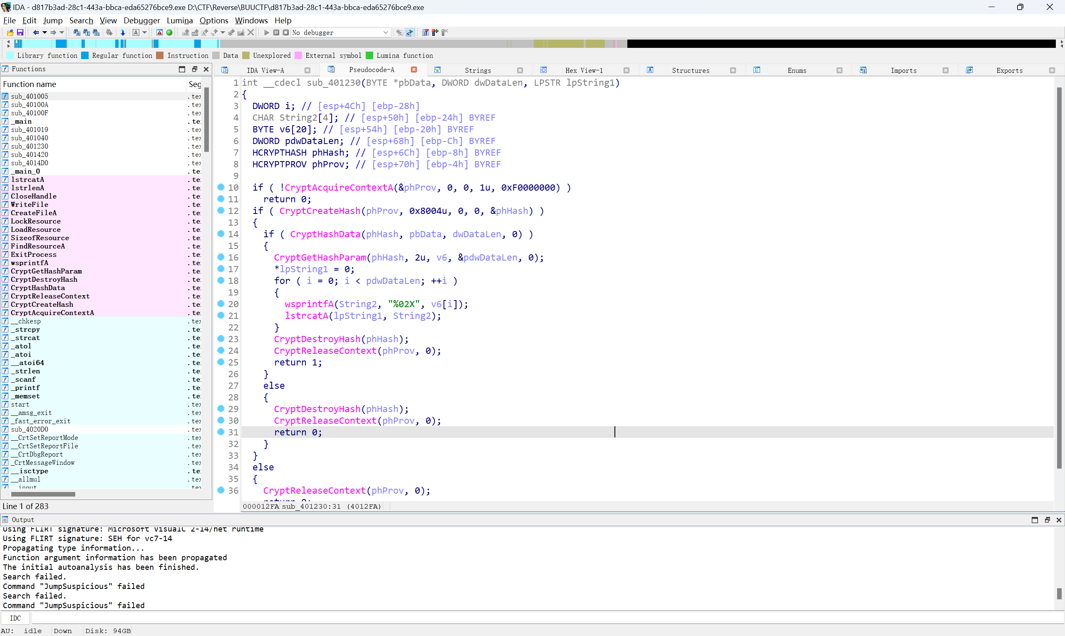Image resolution: width=1065 pixels, height=636 pixels.
Task: Click the blue down arrow jump icon
Action: coord(123,32)
